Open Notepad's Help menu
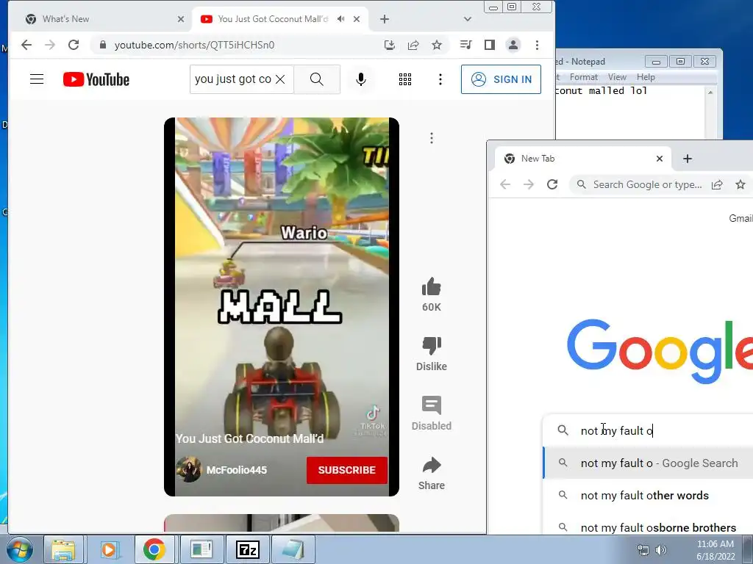This screenshot has width=753, height=564. pos(646,77)
